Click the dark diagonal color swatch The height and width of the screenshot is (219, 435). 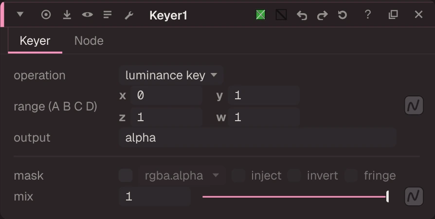tap(281, 15)
